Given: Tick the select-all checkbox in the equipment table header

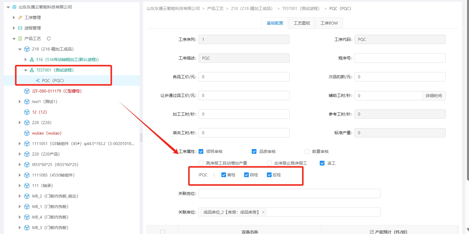Looking at the screenshot, I should tap(163, 232).
